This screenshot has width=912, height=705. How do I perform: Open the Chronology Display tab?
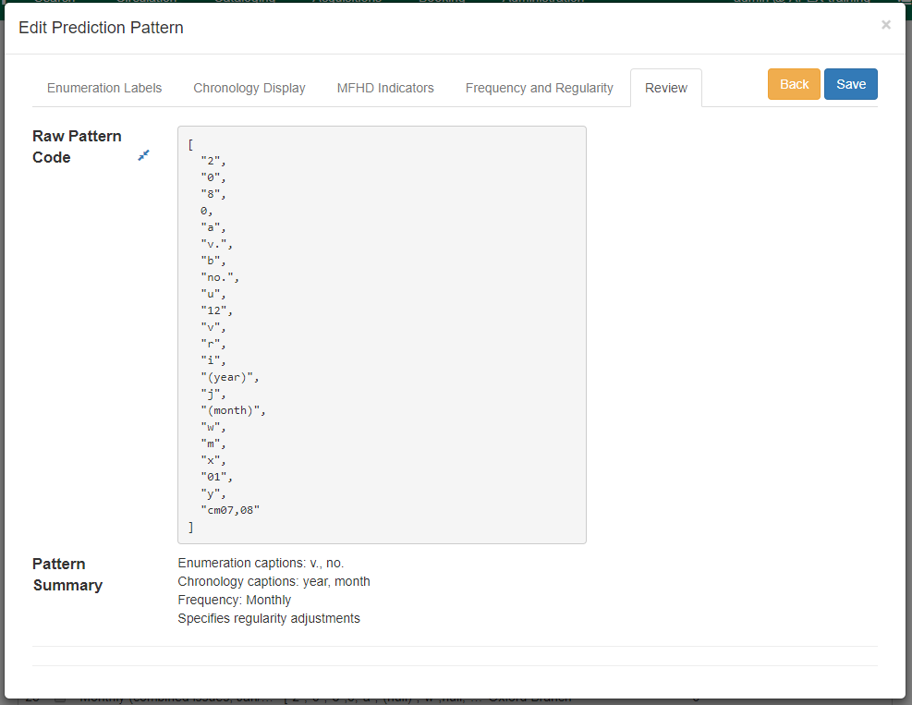point(249,88)
